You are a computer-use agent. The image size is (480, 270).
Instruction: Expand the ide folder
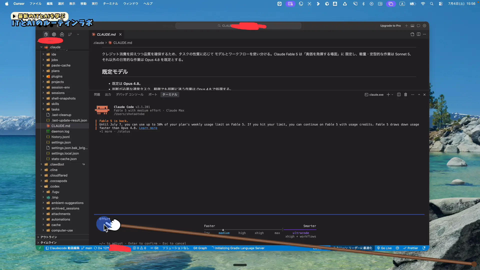43,54
